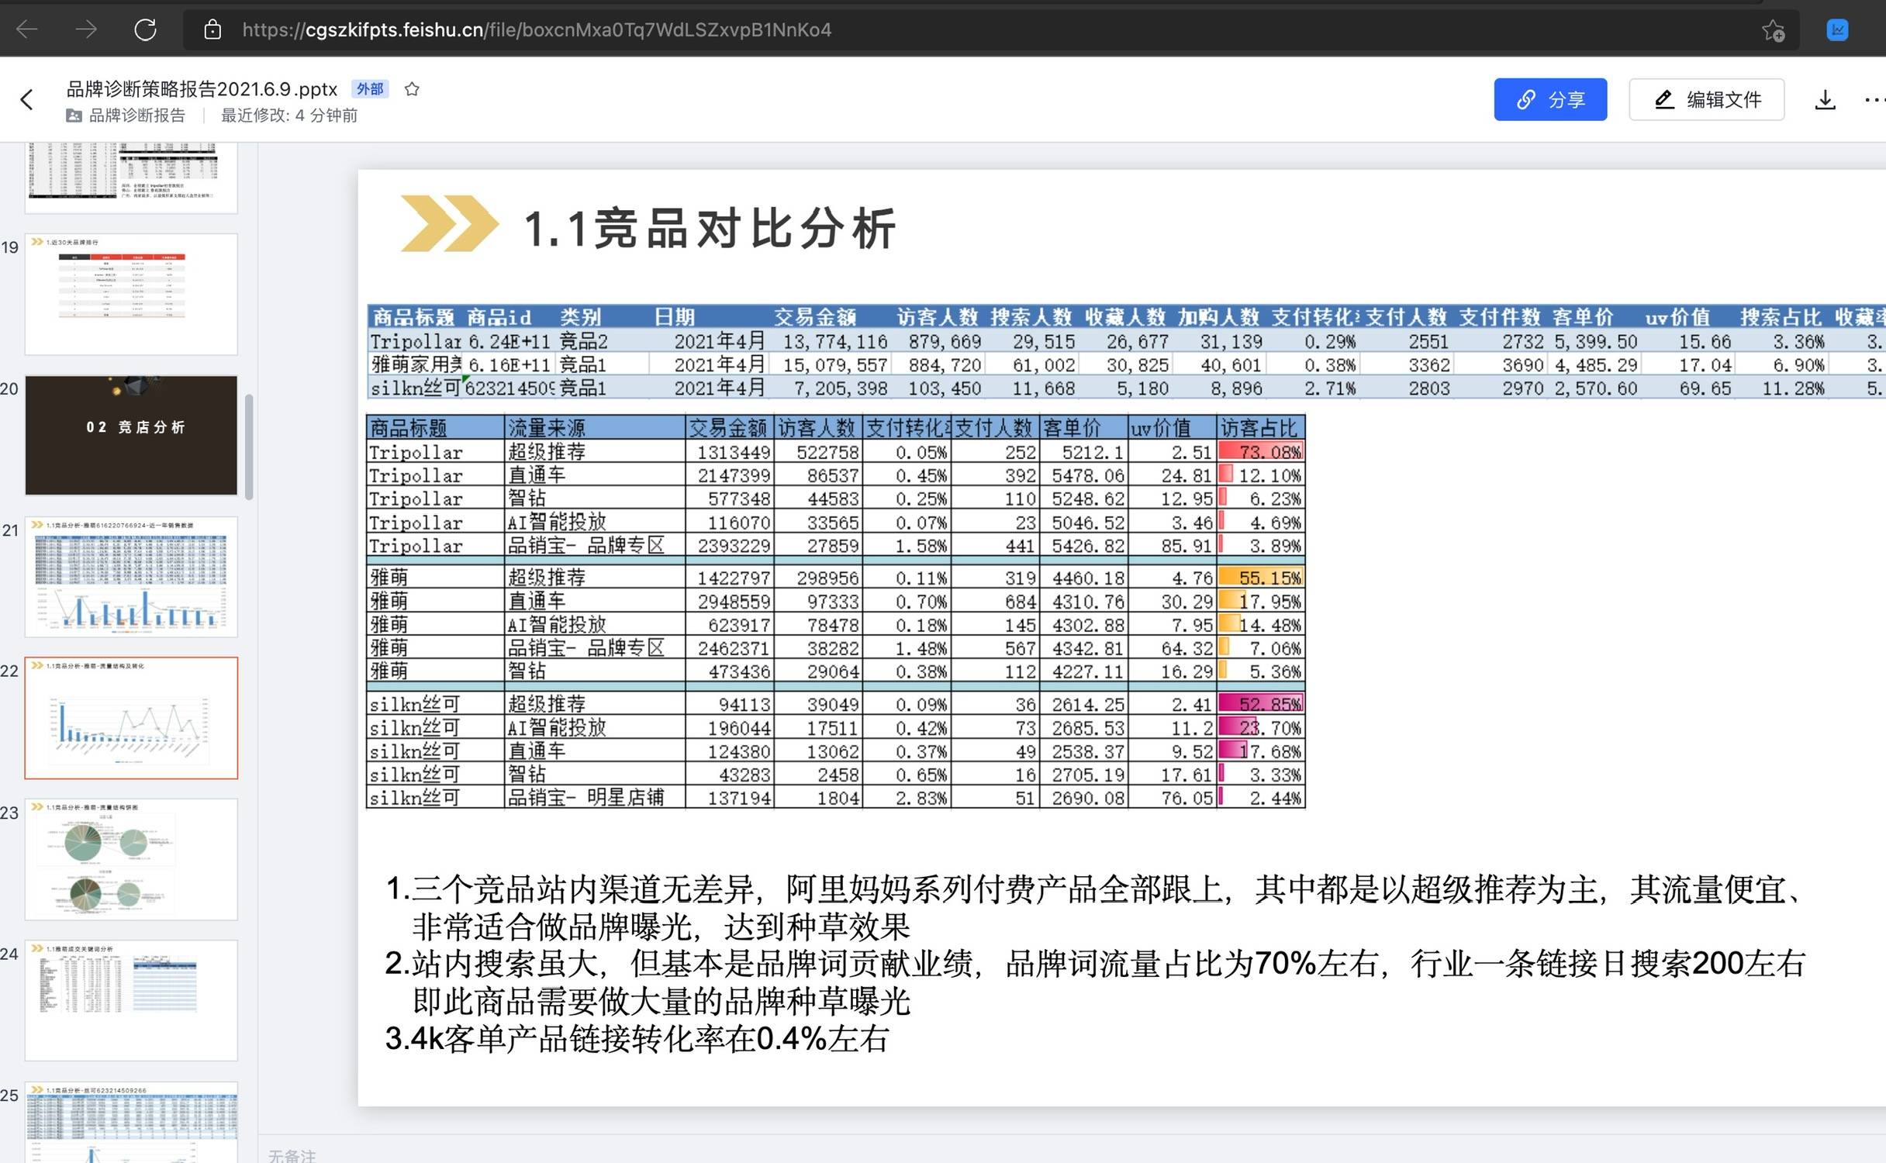Open slide 21 thumbnail with bar chart
The height and width of the screenshot is (1163, 1886).
coord(131,577)
